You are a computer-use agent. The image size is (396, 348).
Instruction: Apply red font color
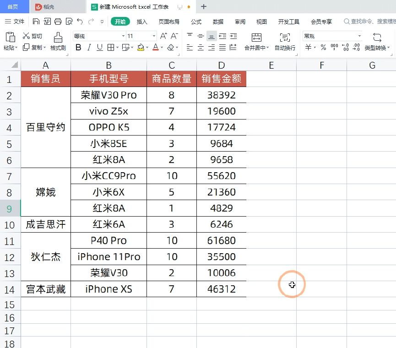(x=156, y=47)
